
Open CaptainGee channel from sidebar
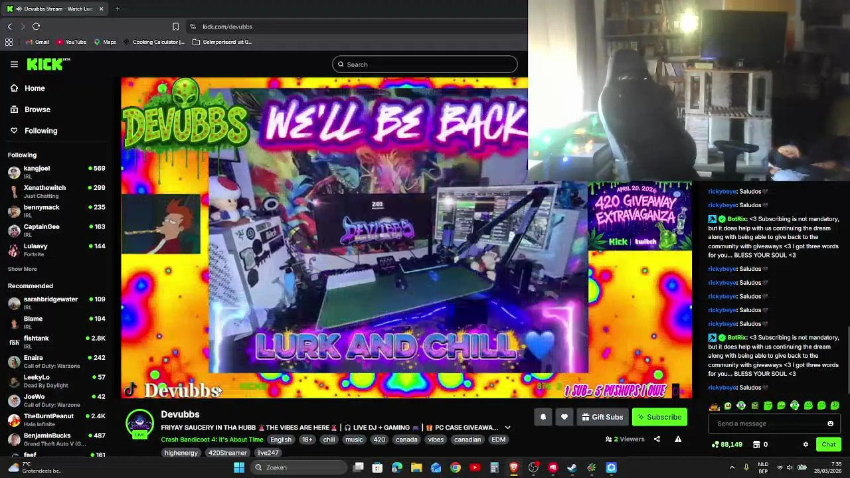tap(56, 230)
